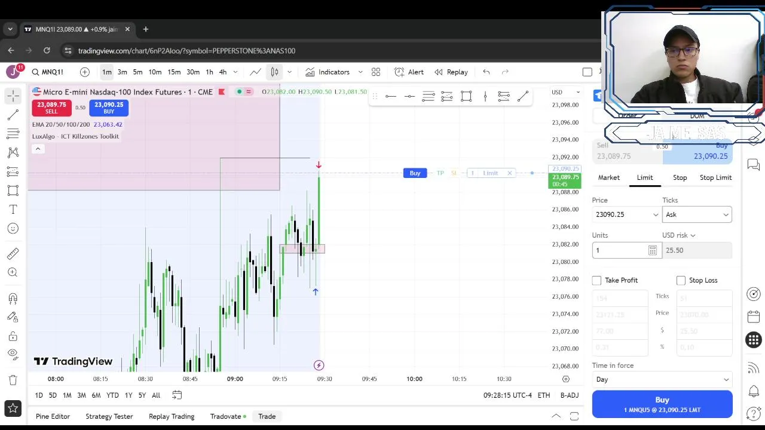This screenshot has width=765, height=430.
Task: Open the Ticks Ask dropdown
Action: pyautogui.click(x=697, y=214)
